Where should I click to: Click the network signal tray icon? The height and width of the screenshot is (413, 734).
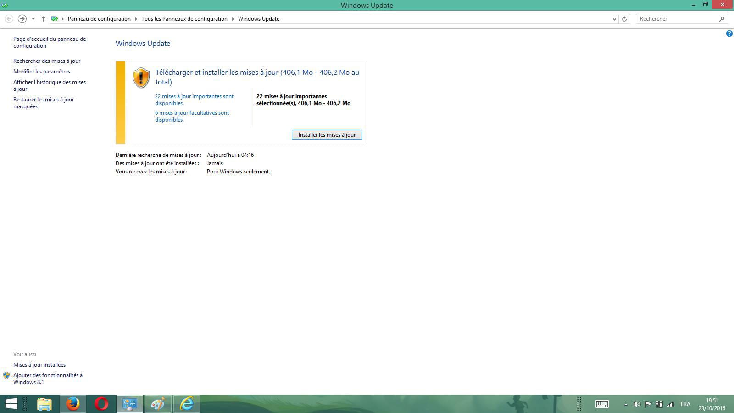click(670, 404)
